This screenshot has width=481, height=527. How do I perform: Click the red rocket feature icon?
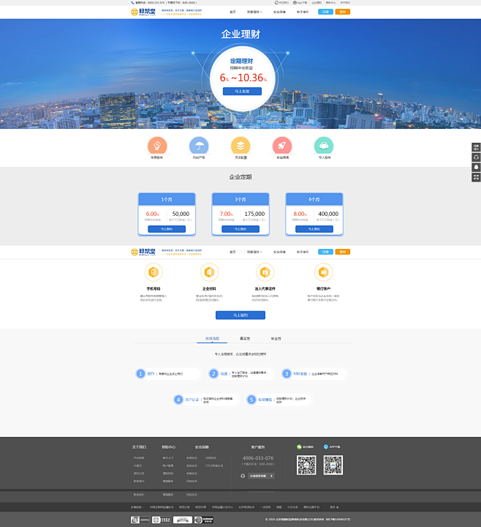click(282, 146)
